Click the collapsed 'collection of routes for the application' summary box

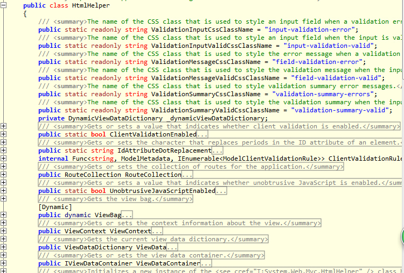pyautogui.click(x=191, y=167)
